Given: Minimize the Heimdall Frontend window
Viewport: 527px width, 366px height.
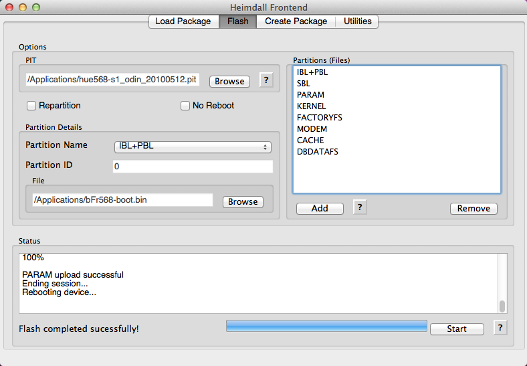Looking at the screenshot, I should [x=23, y=7].
